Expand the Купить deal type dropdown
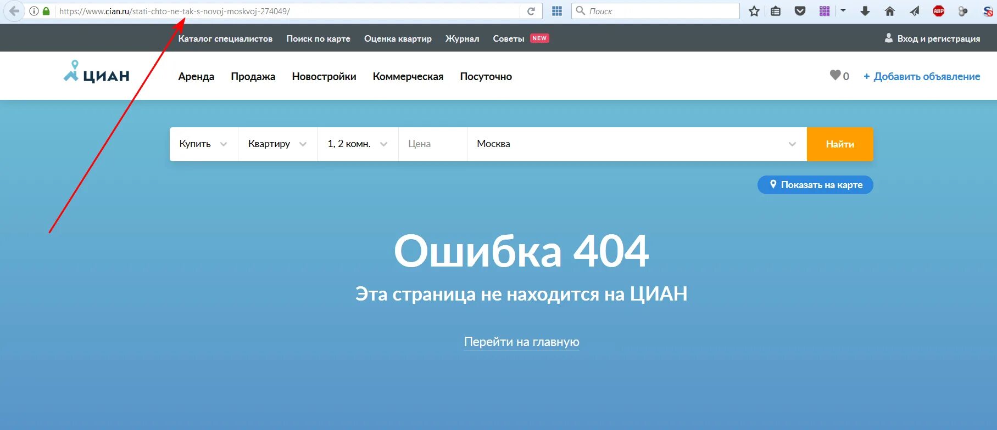 pyautogui.click(x=204, y=144)
